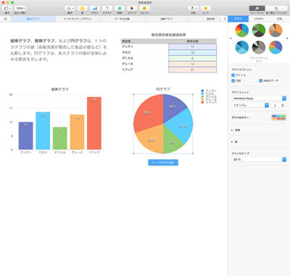This screenshot has height=276, width=290.
Task: Select the red 30% pie wedge
Action: tap(148, 112)
